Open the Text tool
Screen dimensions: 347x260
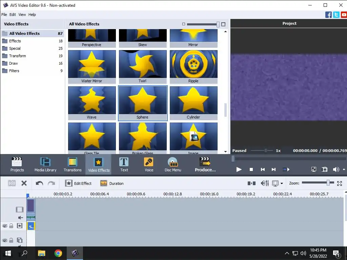(x=124, y=165)
